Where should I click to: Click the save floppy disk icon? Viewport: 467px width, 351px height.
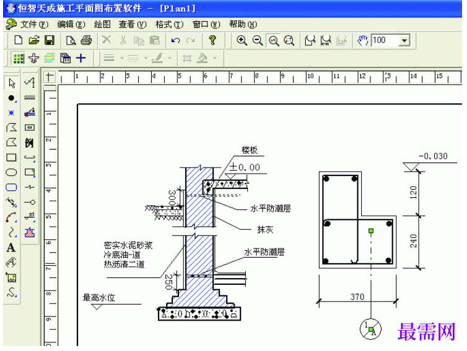click(x=50, y=40)
